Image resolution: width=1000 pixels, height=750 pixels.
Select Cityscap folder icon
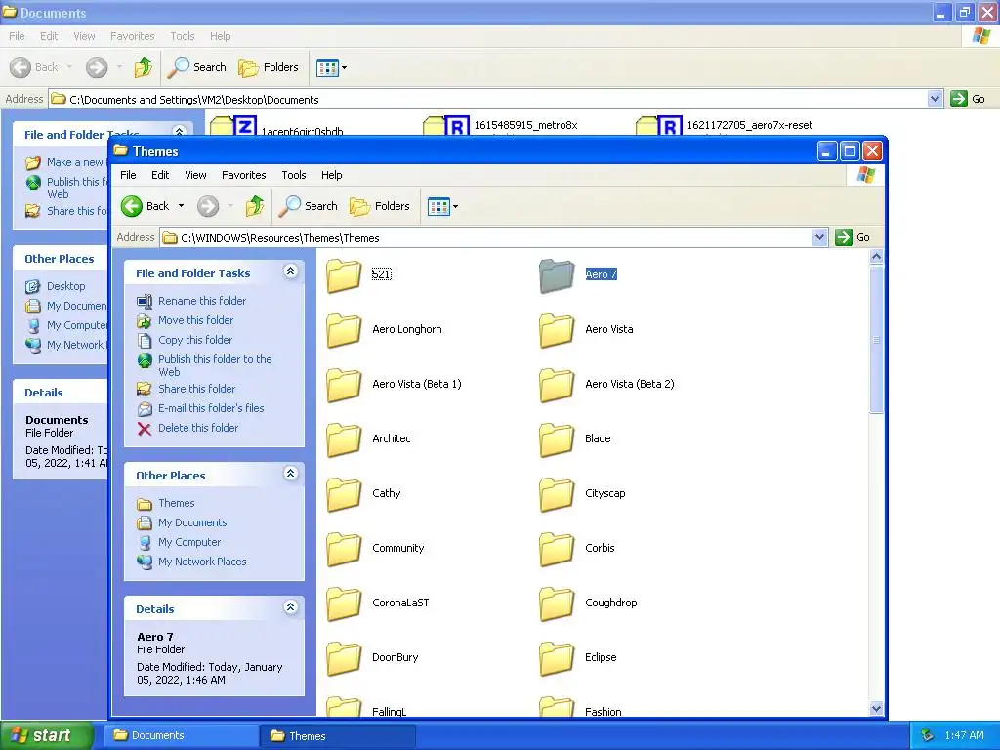[557, 495]
